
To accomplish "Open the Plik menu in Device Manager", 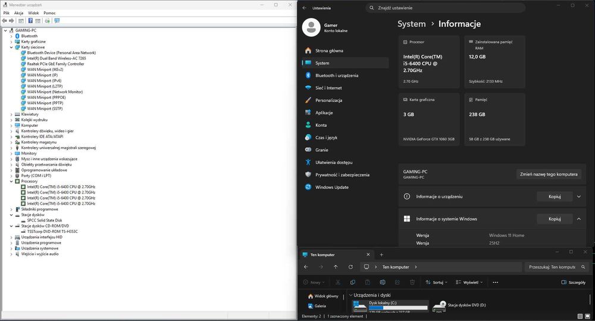I will [x=7, y=13].
